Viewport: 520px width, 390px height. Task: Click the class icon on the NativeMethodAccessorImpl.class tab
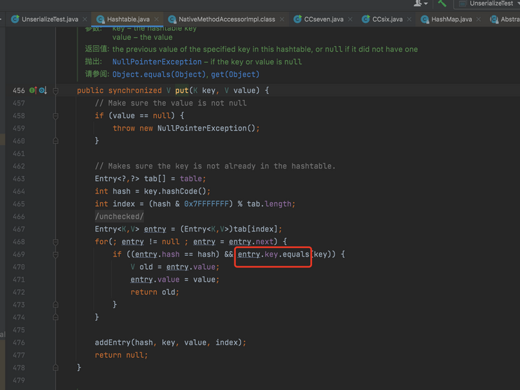[171, 19]
